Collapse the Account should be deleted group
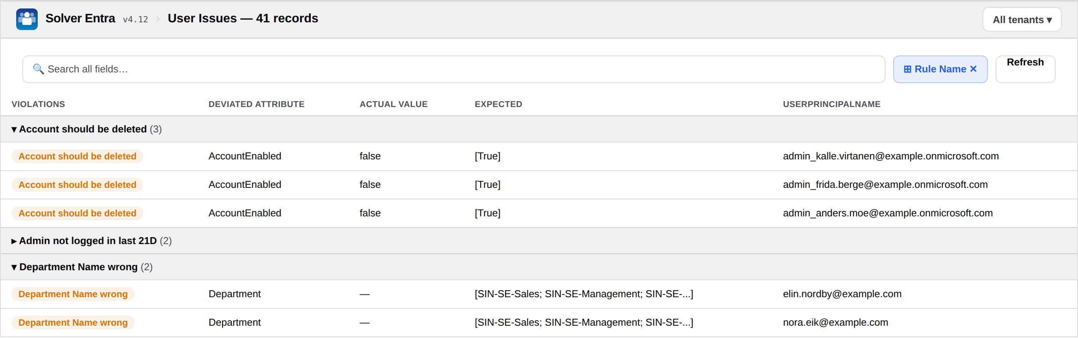This screenshot has width=1078, height=338. [x=14, y=130]
